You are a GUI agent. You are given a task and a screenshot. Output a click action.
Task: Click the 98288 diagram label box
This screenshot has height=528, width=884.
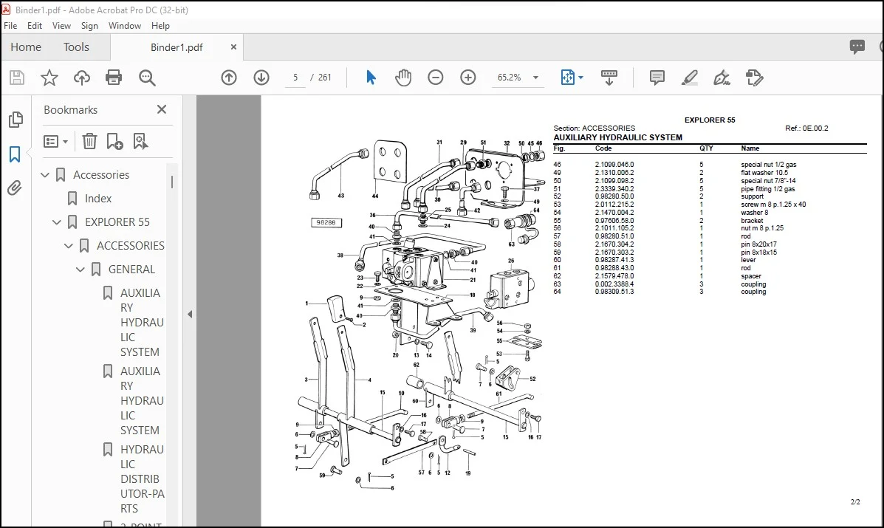[326, 222]
